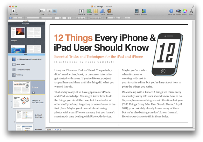Click the Glossary A-Z icon

point(14,75)
